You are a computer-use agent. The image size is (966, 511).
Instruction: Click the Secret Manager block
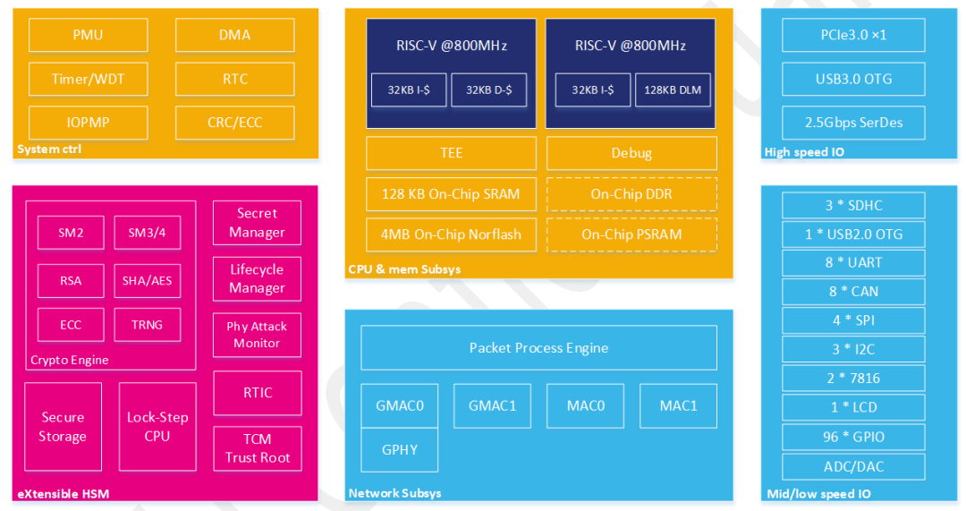click(257, 223)
